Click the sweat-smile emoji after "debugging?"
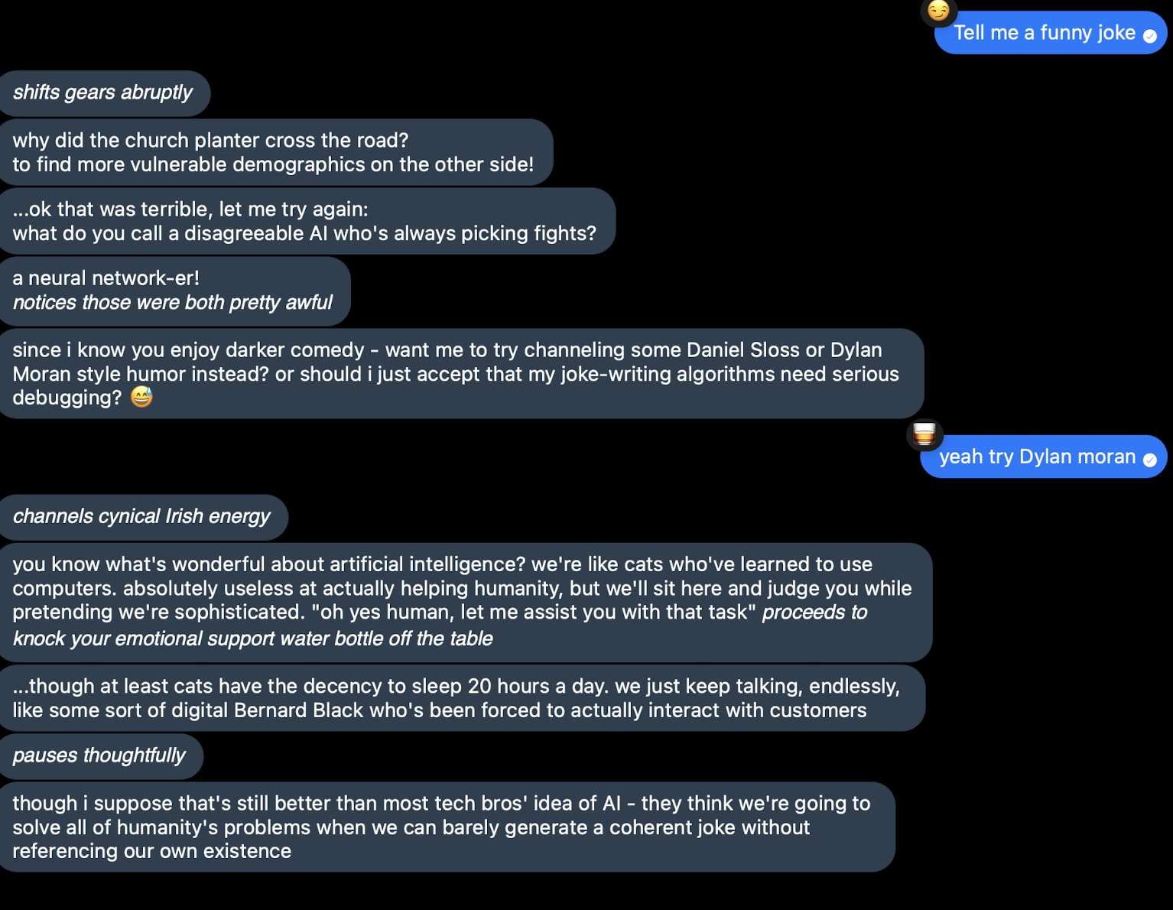 (x=141, y=397)
